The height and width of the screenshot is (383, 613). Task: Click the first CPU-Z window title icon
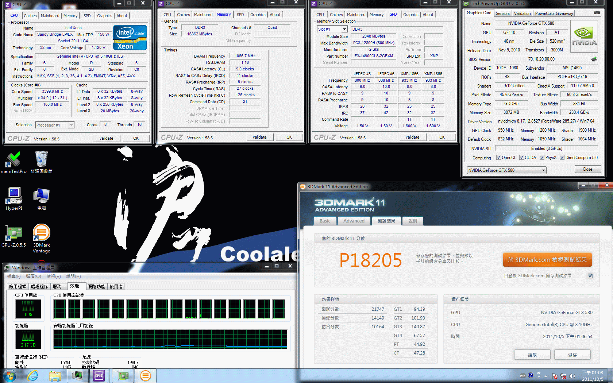tap(8, 4)
